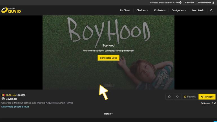The width and height of the screenshot is (217, 122).
Task: Expand the Chaînes dropdown menu
Action: click(x=142, y=10)
